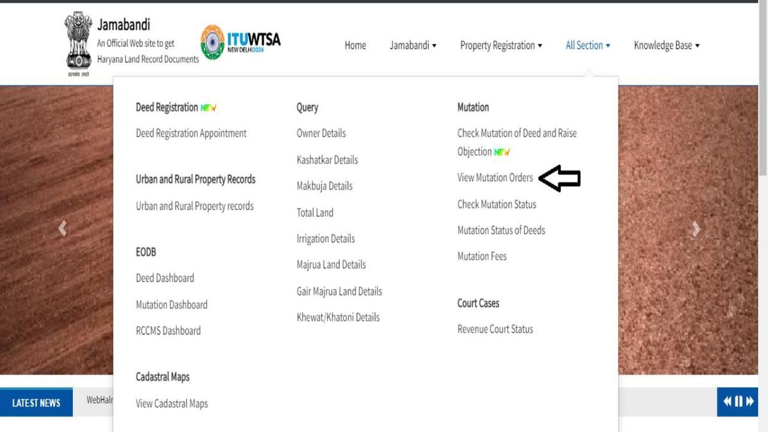
Task: Click the rewind icon on the news ticker
Action: point(727,401)
